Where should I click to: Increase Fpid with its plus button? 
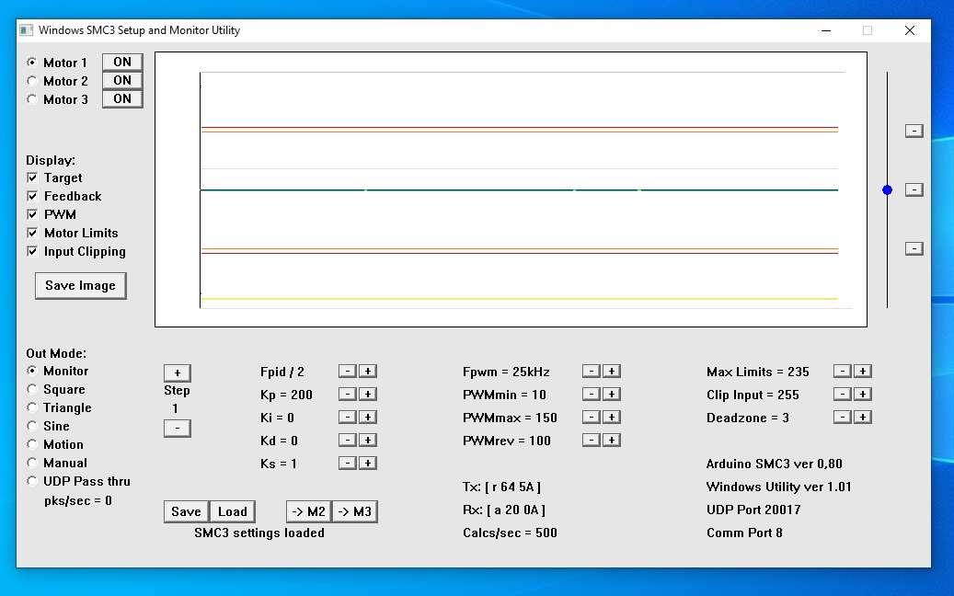tap(367, 371)
